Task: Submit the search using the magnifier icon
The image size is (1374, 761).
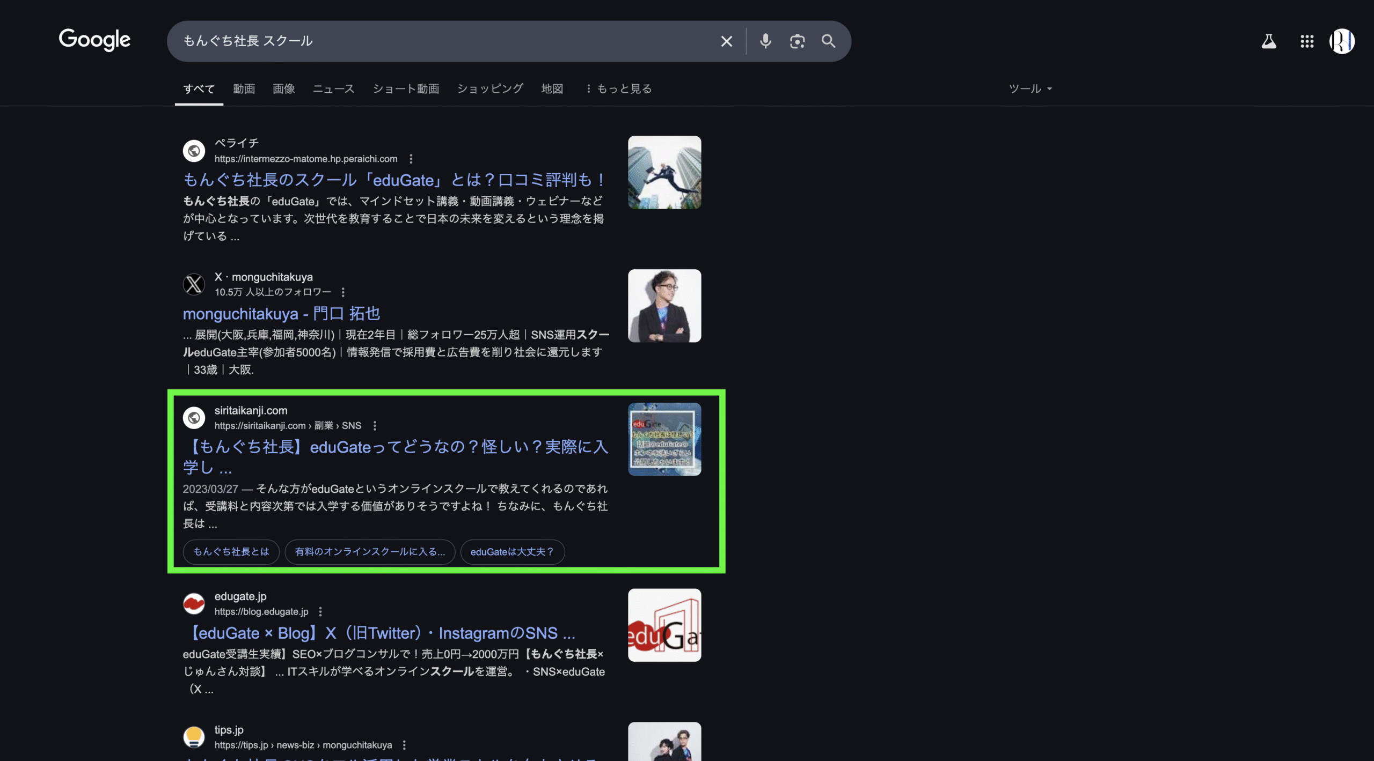Action: pos(828,41)
